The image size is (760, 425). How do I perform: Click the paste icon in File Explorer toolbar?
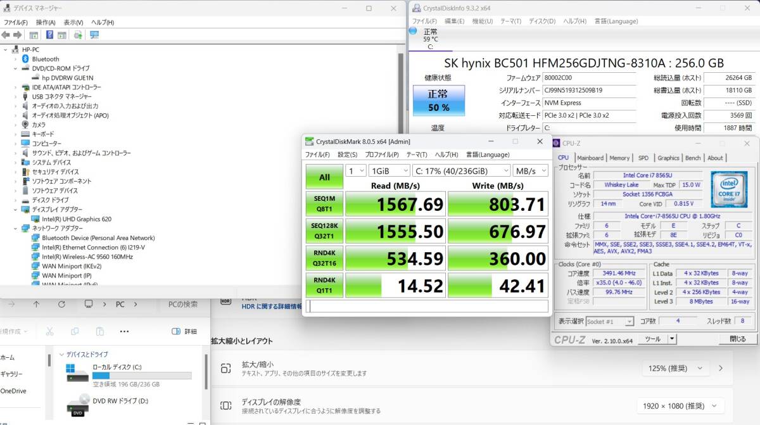[x=99, y=331]
